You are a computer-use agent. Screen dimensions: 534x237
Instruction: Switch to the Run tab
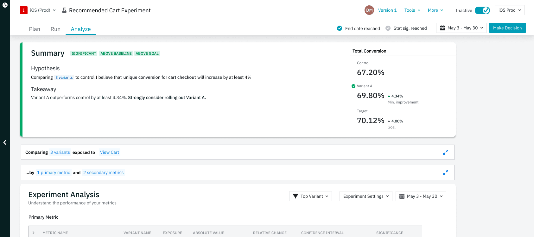pyautogui.click(x=55, y=29)
